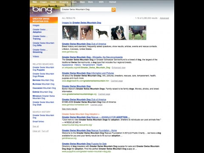Click See all under search history
This screenshot has height=153, width=204.
click(x=36, y=126)
